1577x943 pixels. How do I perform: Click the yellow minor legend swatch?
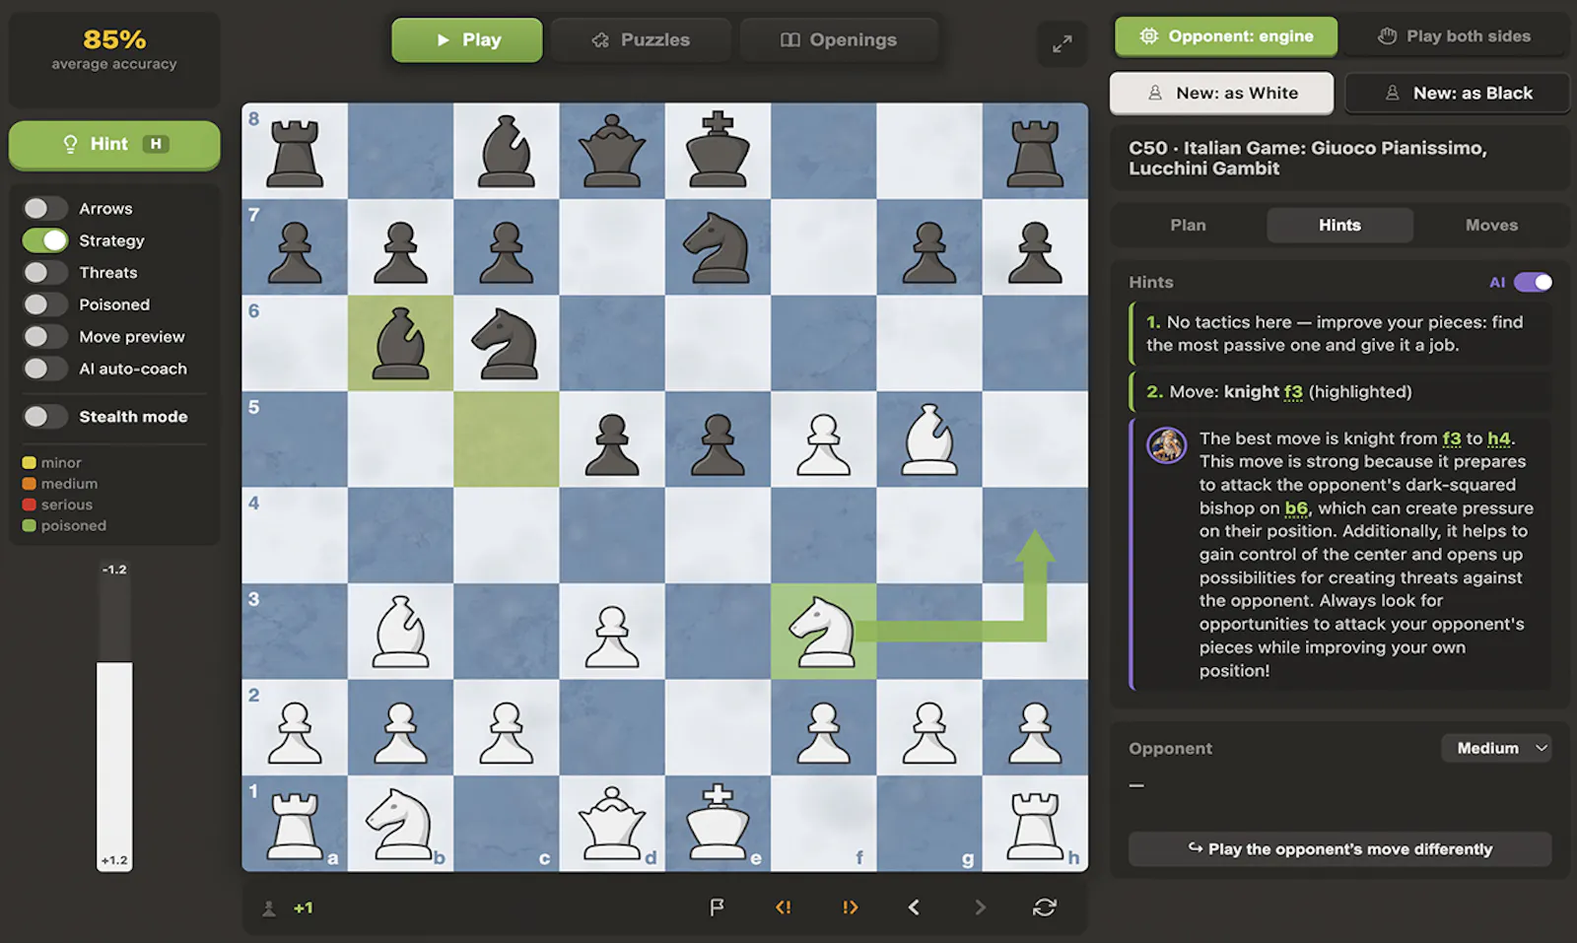click(x=30, y=462)
